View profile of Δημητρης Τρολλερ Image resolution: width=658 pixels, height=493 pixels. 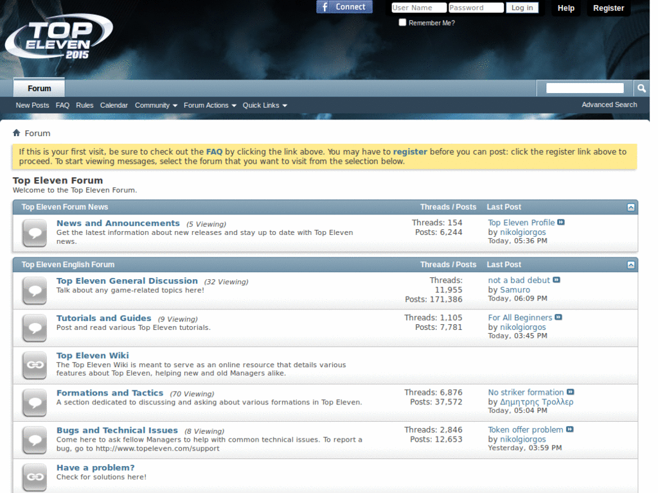(x=537, y=402)
